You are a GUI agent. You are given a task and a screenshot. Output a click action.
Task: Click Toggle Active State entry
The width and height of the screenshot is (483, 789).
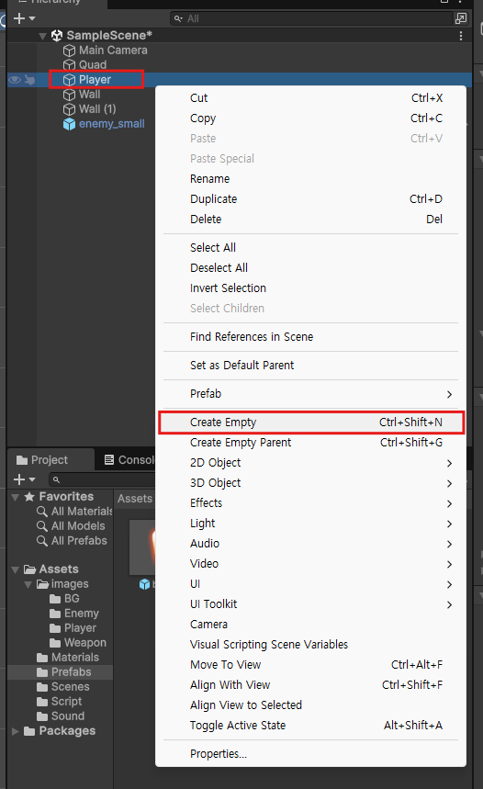click(x=311, y=725)
